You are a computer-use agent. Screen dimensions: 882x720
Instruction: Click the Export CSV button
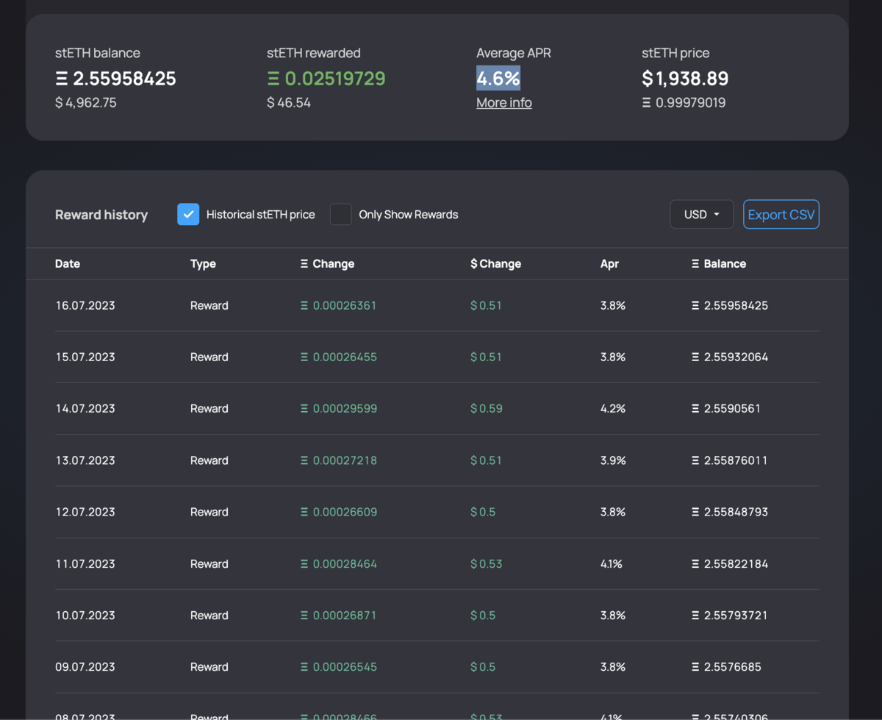click(x=781, y=214)
